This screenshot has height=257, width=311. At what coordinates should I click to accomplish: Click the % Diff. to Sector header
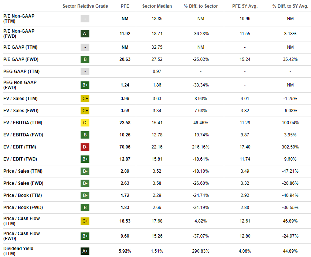201,6
